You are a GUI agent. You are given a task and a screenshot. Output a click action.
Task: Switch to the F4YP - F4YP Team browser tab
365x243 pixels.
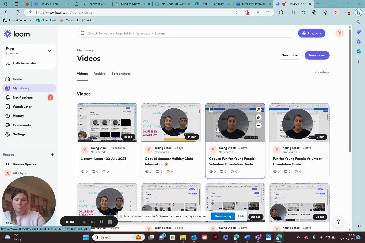click(x=213, y=4)
